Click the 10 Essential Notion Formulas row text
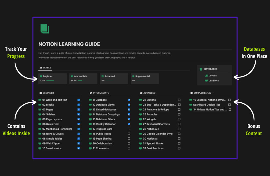This screenshot has width=270, height=176. click(210, 100)
